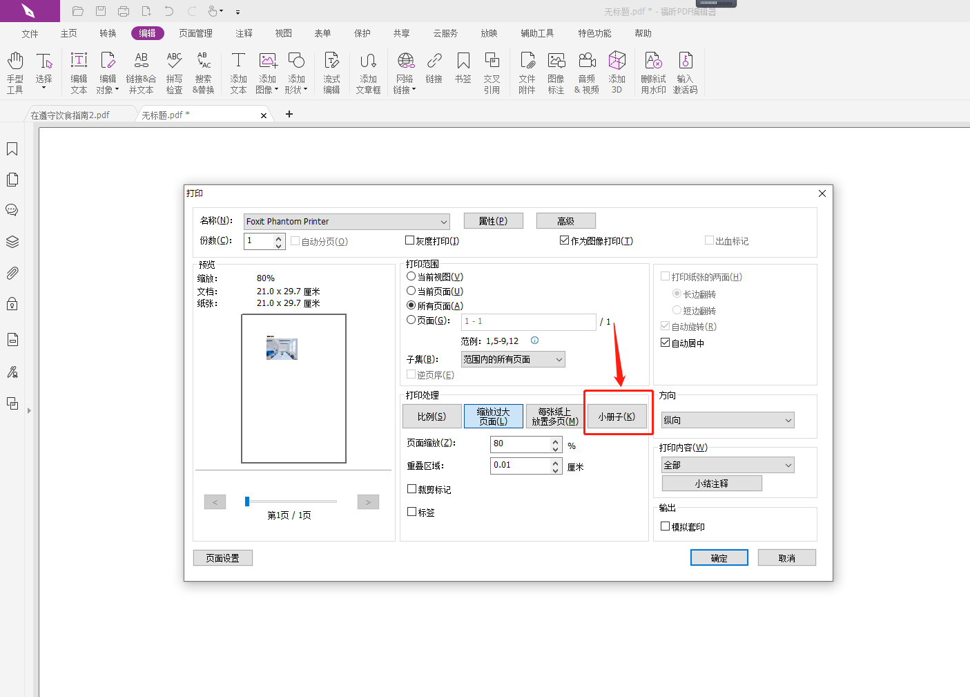Viewport: 970px width, 697px height.
Task: Open the 方向 orientation dropdown
Action: click(787, 419)
